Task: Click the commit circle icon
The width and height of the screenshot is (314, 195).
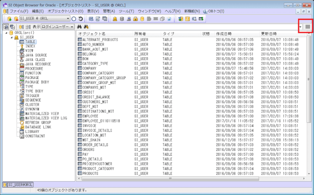Action: click(74, 19)
